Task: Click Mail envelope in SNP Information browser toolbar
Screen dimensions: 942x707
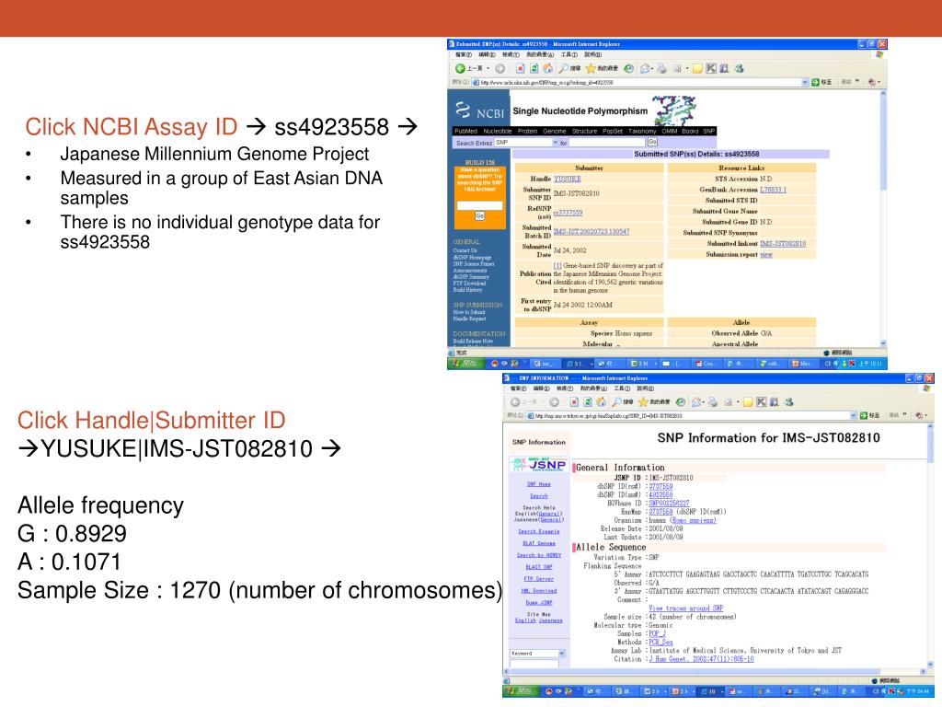Action: pyautogui.click(x=695, y=401)
